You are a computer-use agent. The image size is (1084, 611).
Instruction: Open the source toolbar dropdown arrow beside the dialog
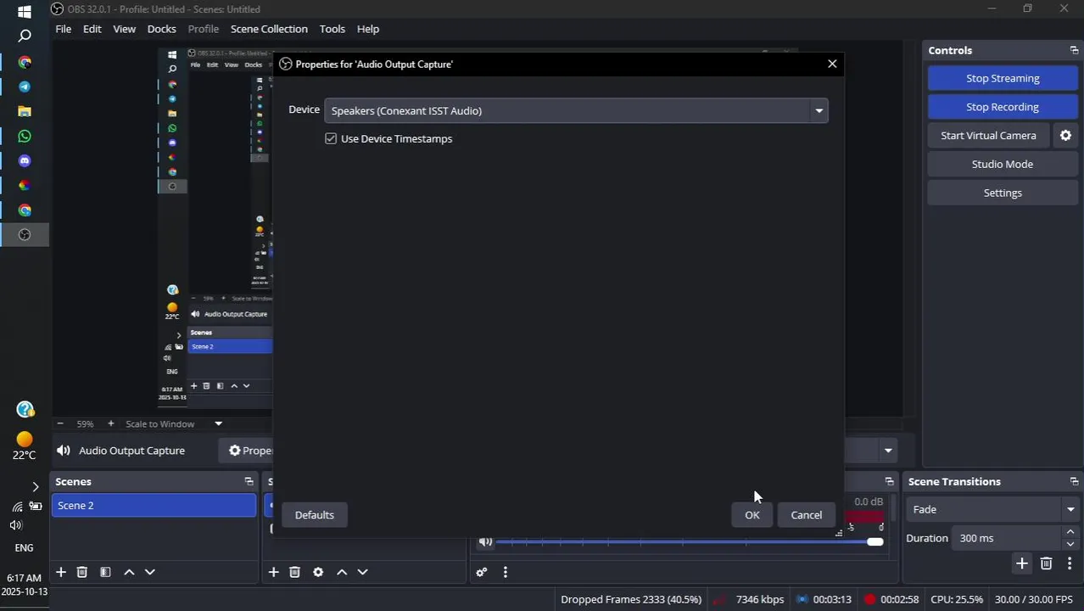(888, 451)
